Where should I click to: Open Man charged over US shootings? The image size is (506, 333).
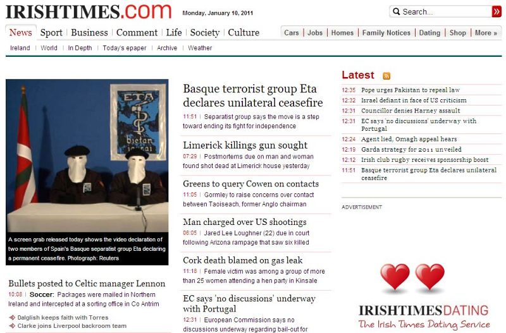[x=245, y=222]
